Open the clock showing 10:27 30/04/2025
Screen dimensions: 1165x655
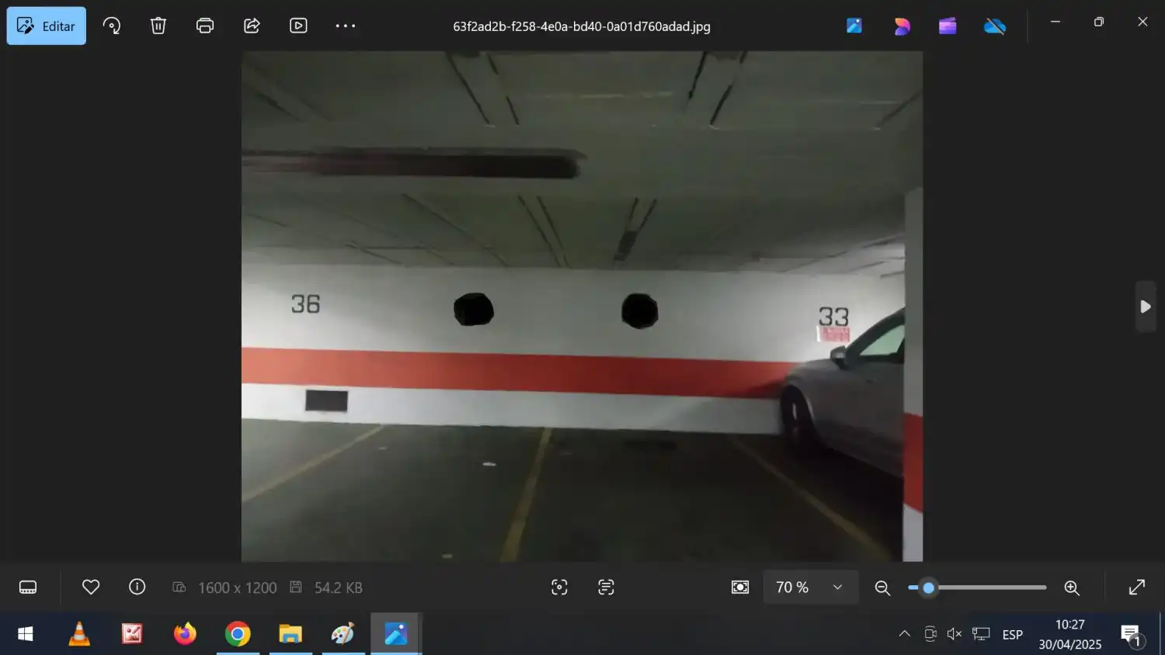[1070, 634]
